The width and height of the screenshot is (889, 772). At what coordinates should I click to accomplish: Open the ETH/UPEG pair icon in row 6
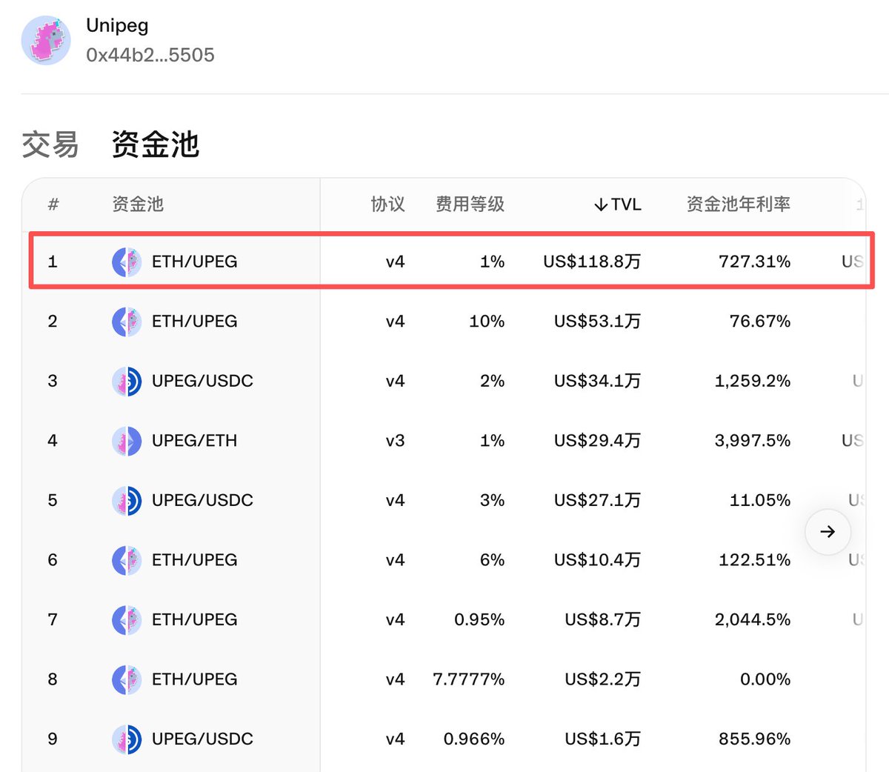(x=127, y=560)
